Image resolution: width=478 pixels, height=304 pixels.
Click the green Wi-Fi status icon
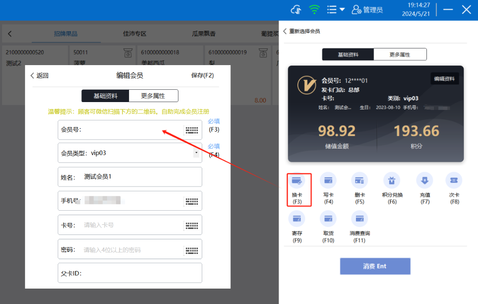pos(314,10)
